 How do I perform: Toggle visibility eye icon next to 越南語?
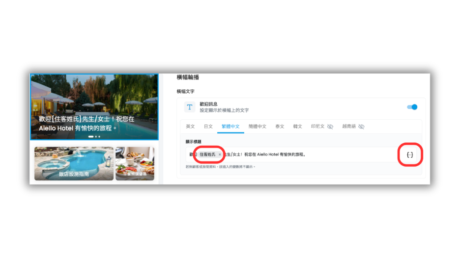[361, 127]
